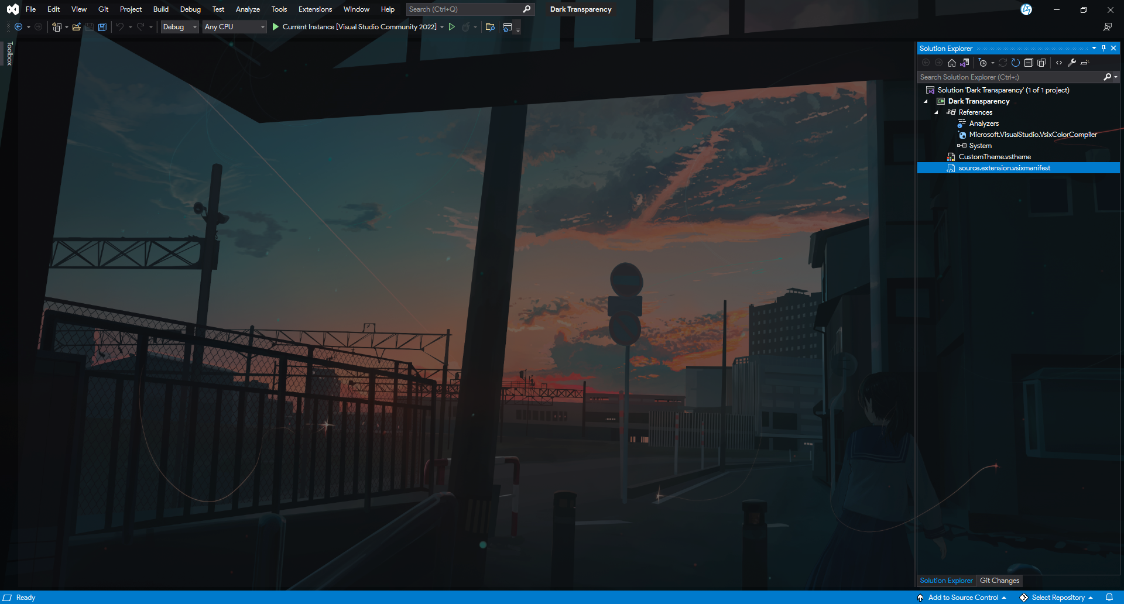Open the Any CPU platform dropdown
Image resolution: width=1124 pixels, height=604 pixels.
[x=234, y=27]
